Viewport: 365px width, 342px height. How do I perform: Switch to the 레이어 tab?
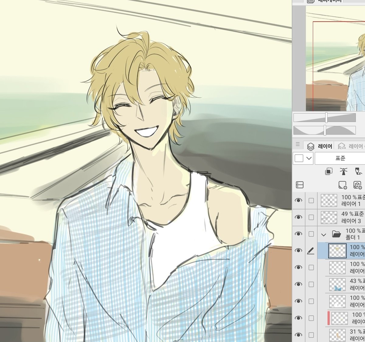[x=319, y=146]
